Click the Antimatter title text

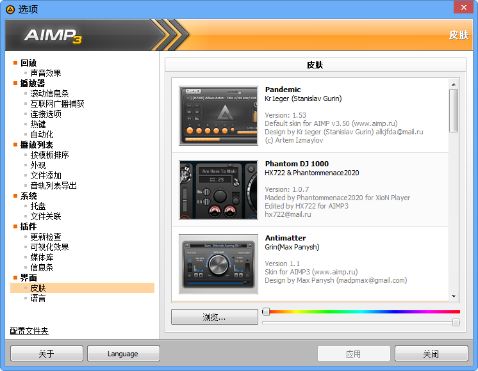point(285,238)
